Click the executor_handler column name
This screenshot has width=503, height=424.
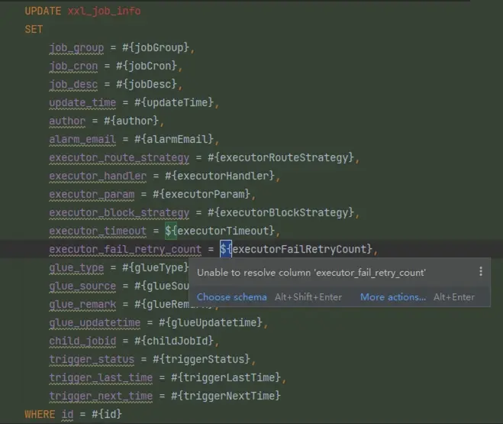tap(98, 176)
